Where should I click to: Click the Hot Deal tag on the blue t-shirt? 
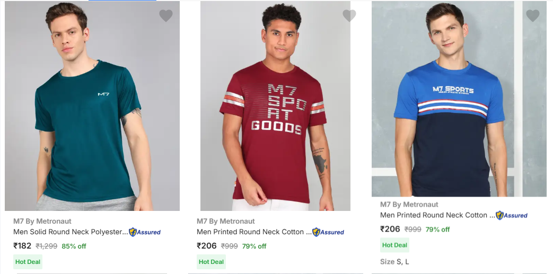394,245
